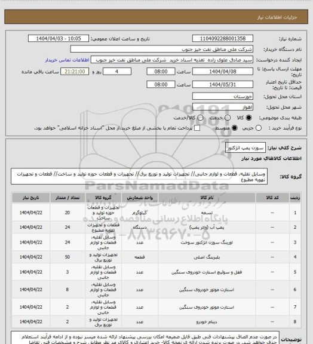Click the unit قطعه in row 4
Screen dimensions: 313x344
click(140, 257)
